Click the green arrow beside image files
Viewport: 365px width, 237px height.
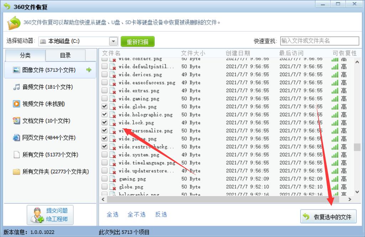pyautogui.click(x=89, y=69)
